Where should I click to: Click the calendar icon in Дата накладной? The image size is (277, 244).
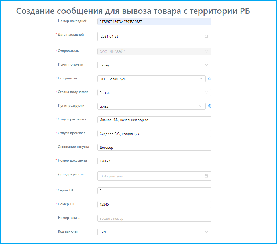(206, 36)
